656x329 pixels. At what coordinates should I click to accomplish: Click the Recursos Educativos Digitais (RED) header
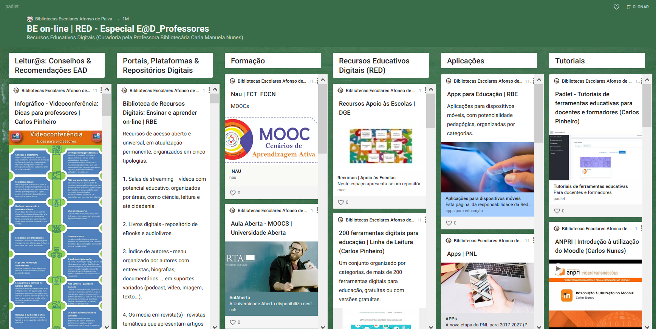[381, 65]
